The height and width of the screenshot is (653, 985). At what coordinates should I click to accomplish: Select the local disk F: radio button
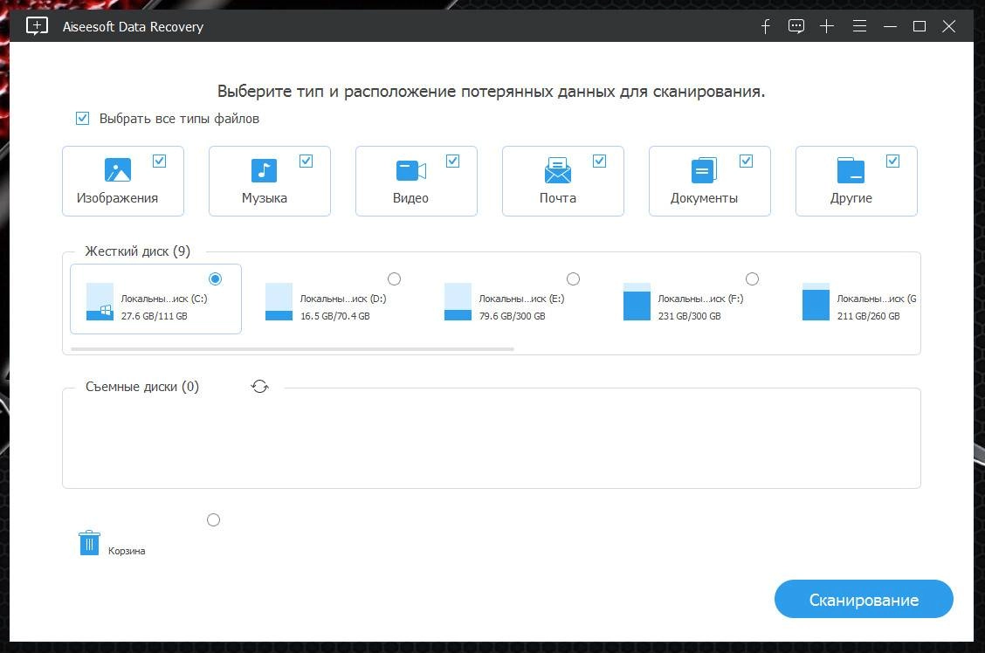pos(752,278)
